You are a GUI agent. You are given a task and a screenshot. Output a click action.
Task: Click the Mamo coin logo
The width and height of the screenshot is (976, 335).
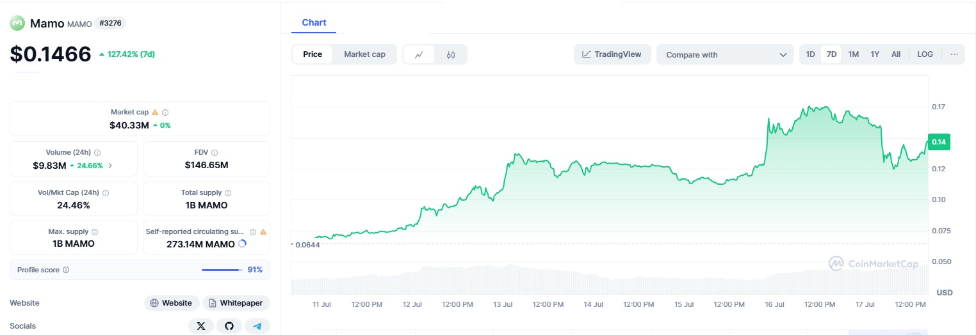(x=17, y=24)
